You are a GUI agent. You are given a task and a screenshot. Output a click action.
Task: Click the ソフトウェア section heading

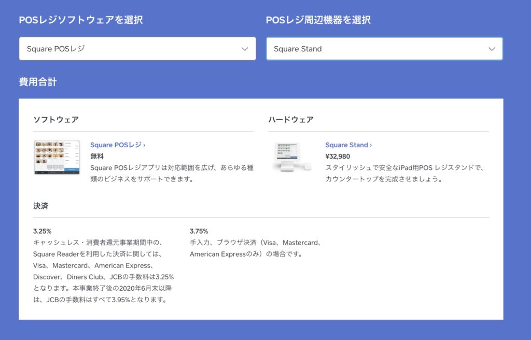tap(56, 120)
